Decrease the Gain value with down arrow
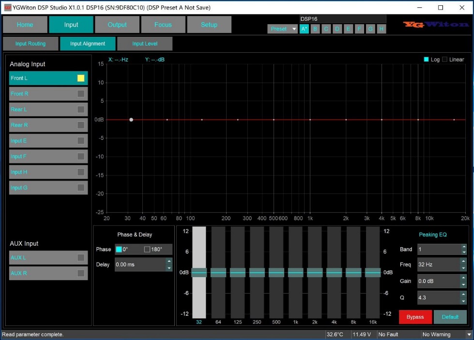The image size is (474, 340). 464,284
